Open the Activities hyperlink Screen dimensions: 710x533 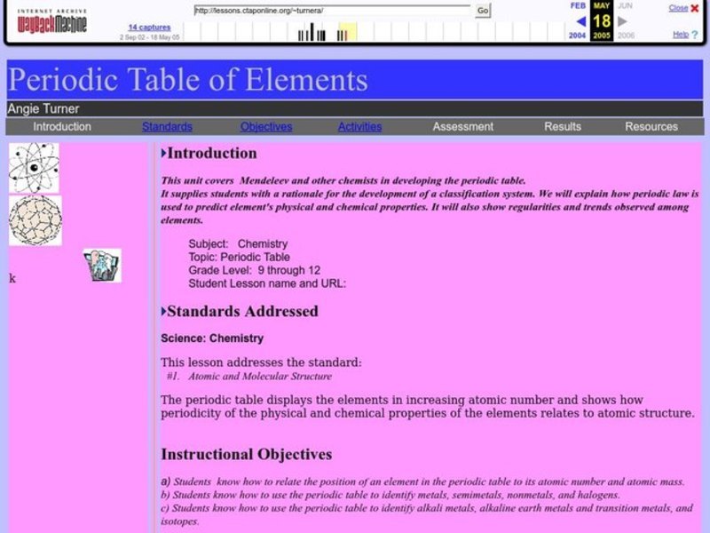359,126
